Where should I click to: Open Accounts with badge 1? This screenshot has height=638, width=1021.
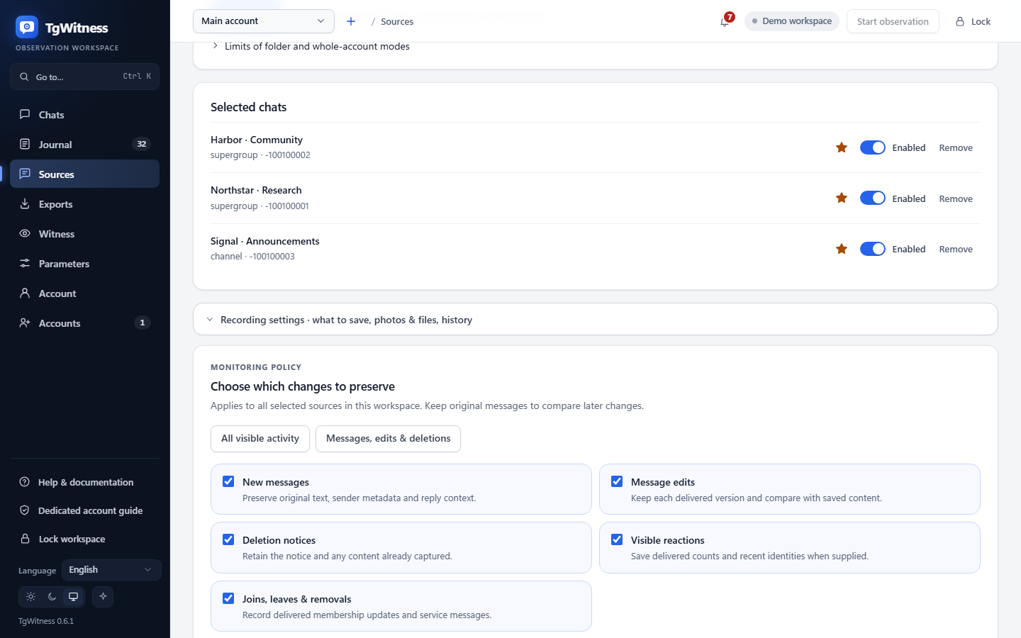(x=85, y=323)
